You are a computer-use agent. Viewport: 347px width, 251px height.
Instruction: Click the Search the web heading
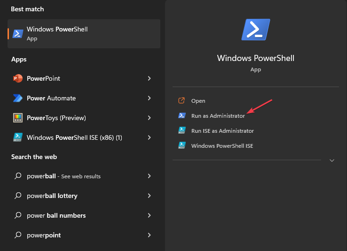click(34, 157)
